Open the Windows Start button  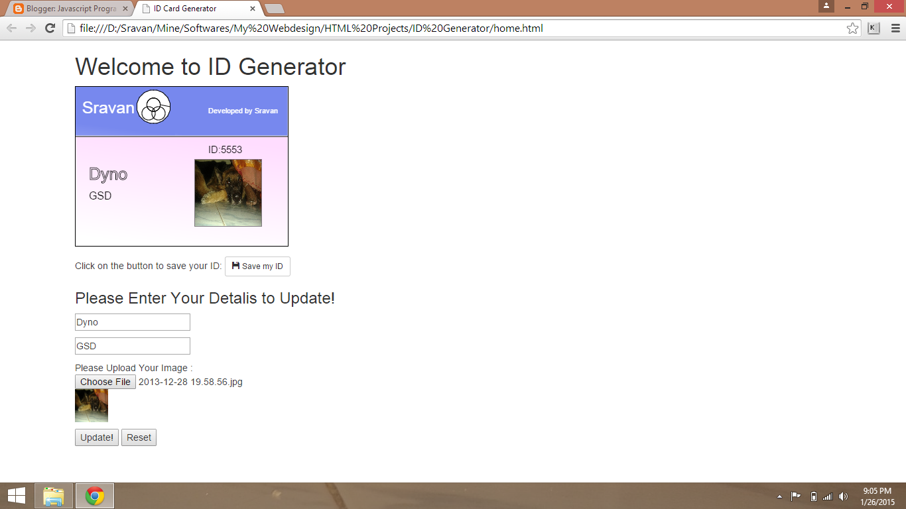[x=16, y=496]
